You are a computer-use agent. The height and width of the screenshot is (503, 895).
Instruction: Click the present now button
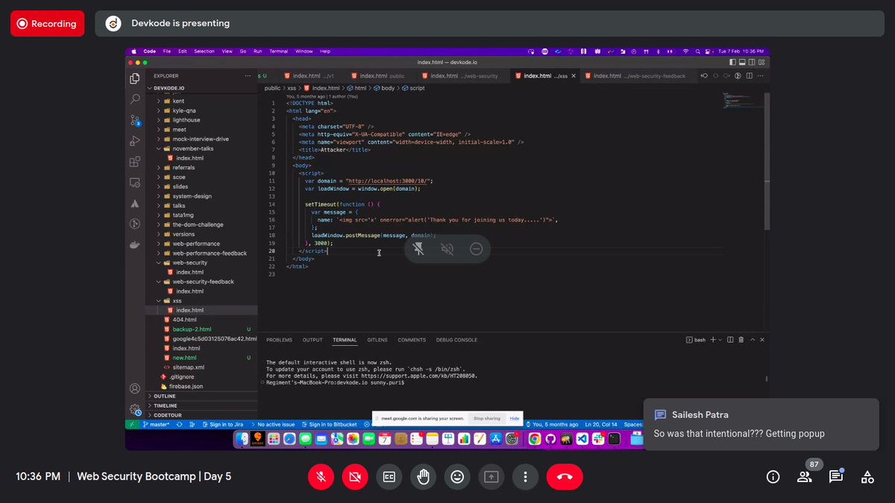click(x=491, y=477)
